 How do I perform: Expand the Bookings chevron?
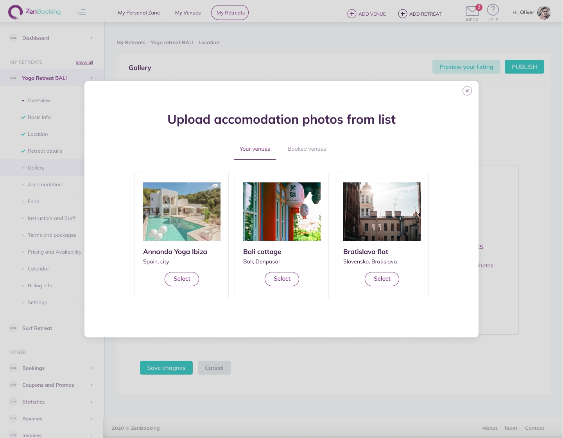point(91,368)
